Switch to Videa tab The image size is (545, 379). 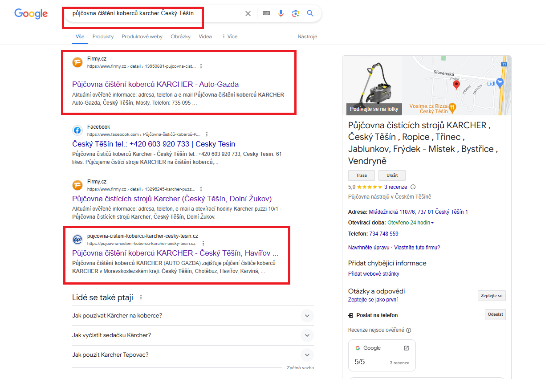pos(205,37)
